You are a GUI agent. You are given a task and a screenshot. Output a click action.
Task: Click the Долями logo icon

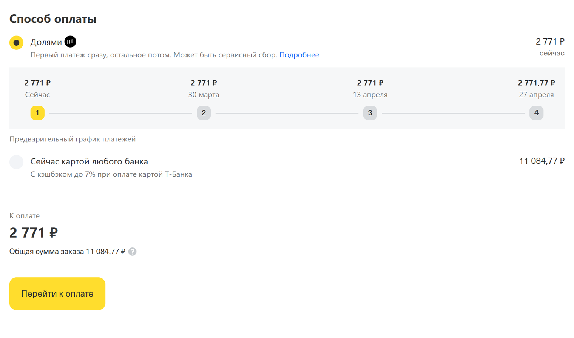70,42
